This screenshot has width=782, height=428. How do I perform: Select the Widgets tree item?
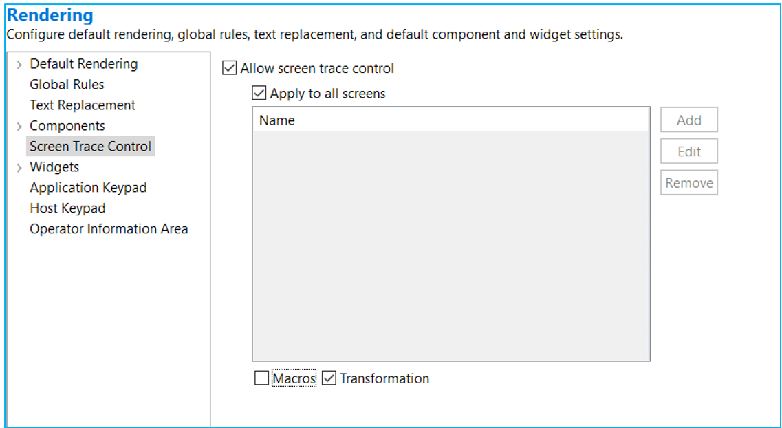pos(54,167)
